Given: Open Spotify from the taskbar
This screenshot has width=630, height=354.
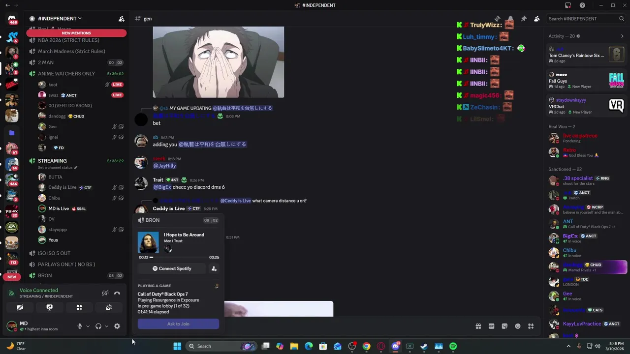Looking at the screenshot, I should 453,346.
